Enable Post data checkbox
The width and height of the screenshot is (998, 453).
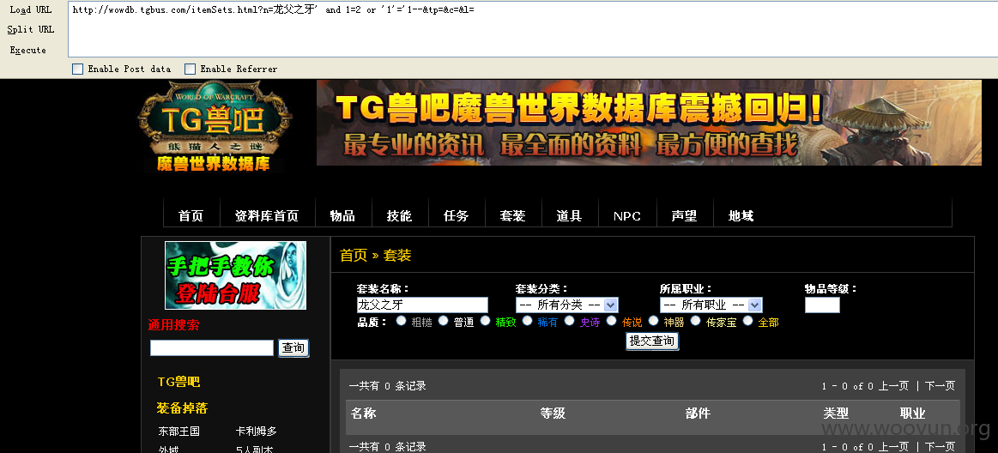tap(77, 69)
